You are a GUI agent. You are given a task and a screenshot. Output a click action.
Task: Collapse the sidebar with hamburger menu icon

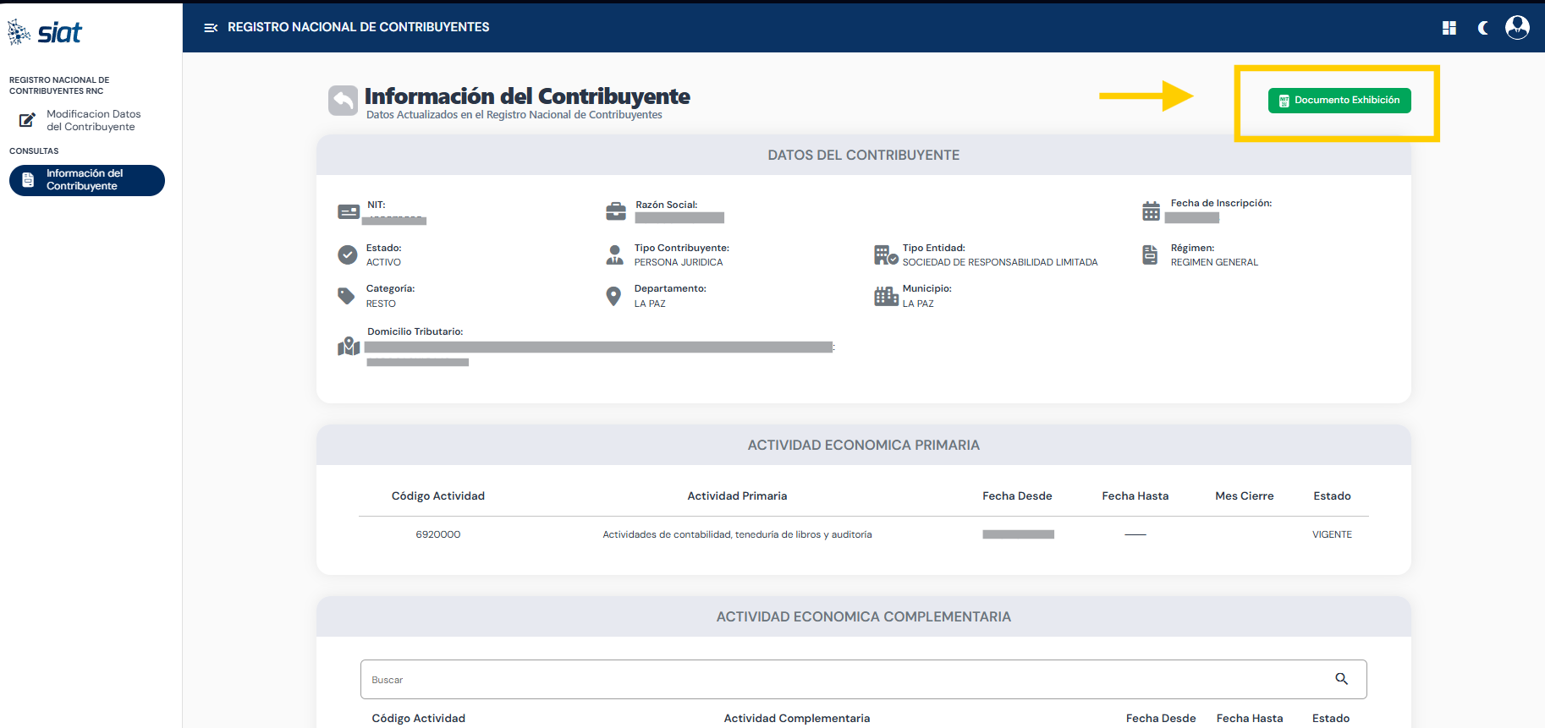211,28
